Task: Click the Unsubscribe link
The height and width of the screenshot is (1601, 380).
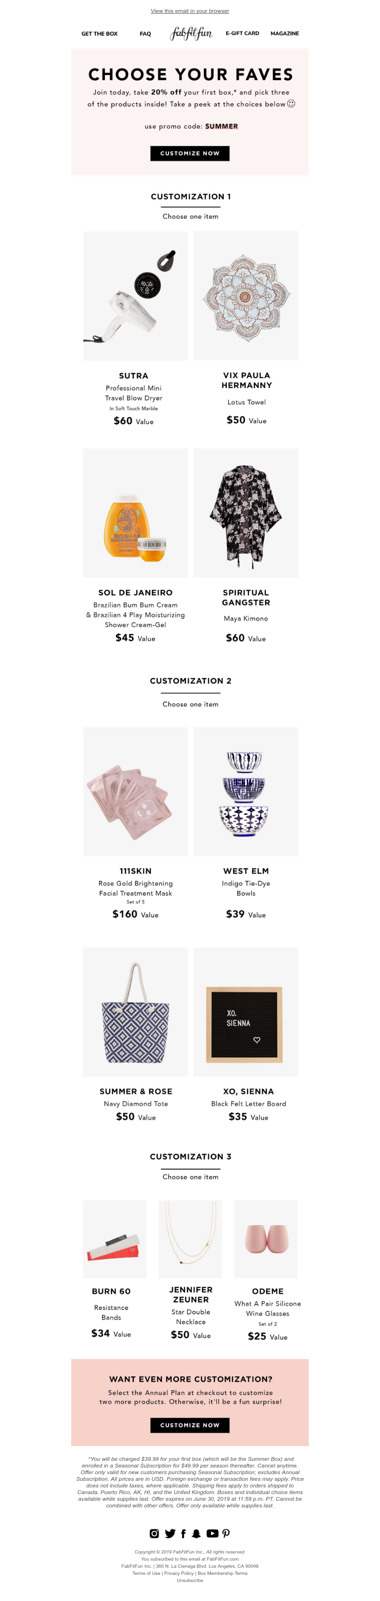Action: [190, 1580]
